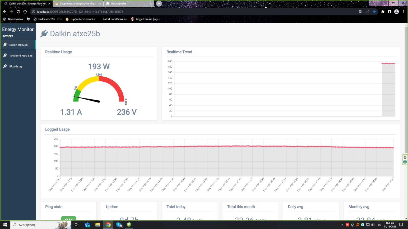
Task: Click the 193 W realtime reading
Action: (99, 67)
